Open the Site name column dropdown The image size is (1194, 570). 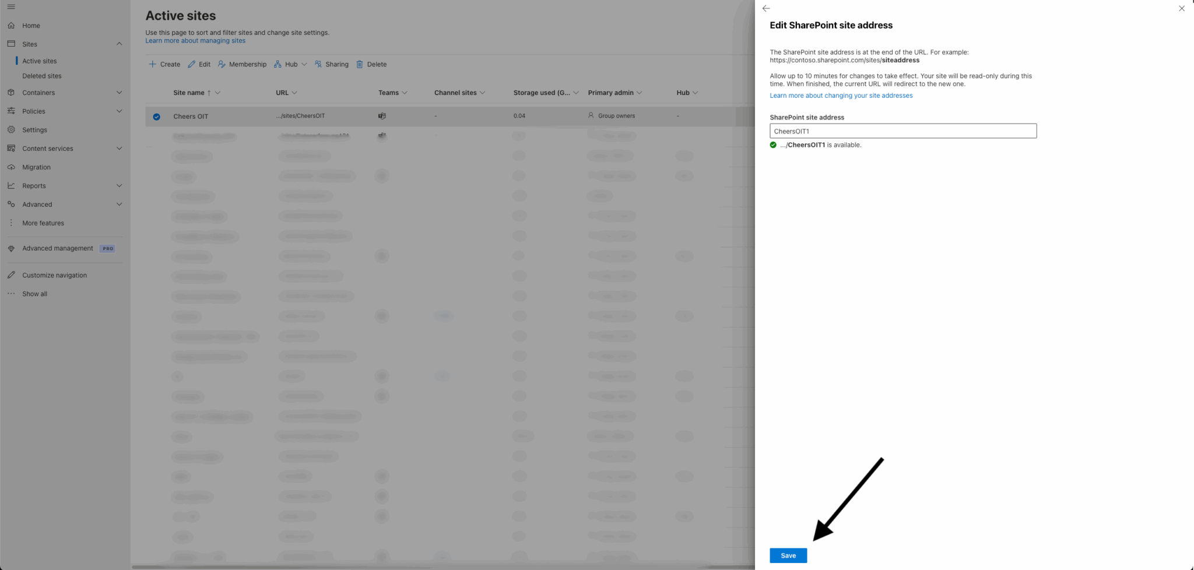coord(216,92)
